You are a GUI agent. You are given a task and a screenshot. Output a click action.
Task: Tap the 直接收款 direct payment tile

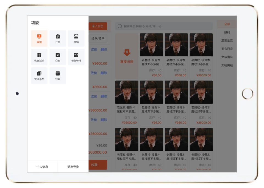tap(127, 56)
